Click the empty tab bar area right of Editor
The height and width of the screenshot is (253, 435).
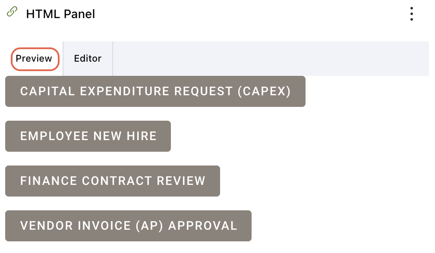tap(268, 59)
